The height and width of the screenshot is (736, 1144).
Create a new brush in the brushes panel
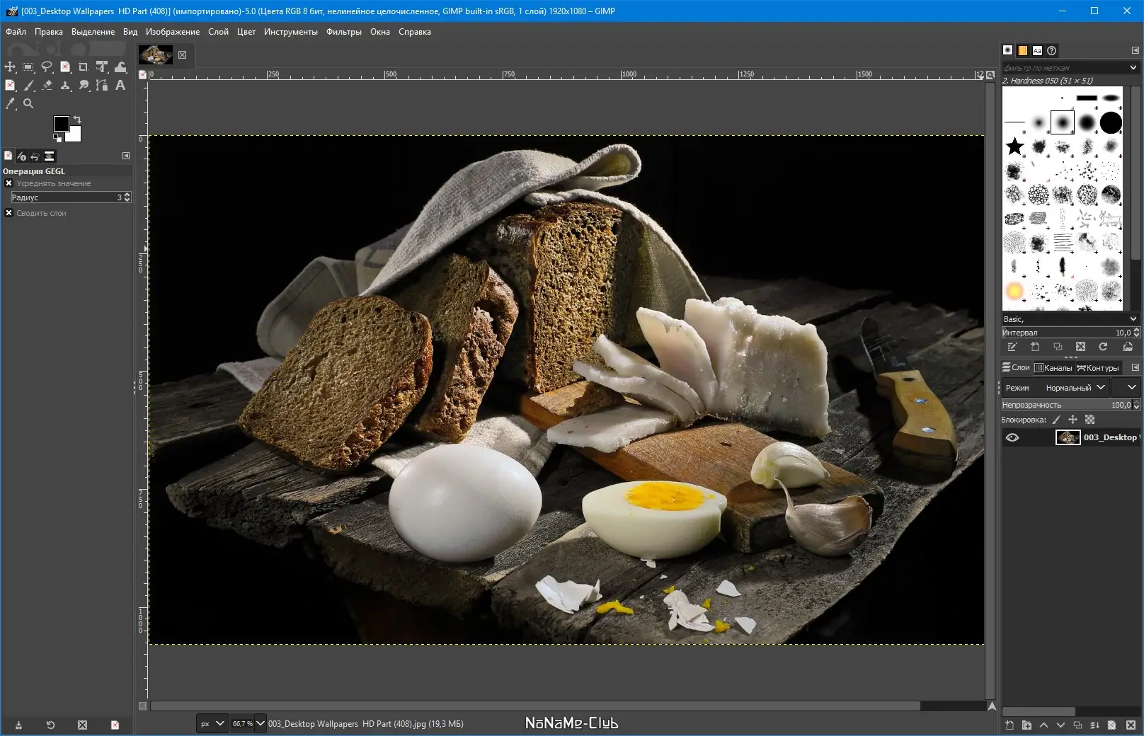click(1035, 347)
